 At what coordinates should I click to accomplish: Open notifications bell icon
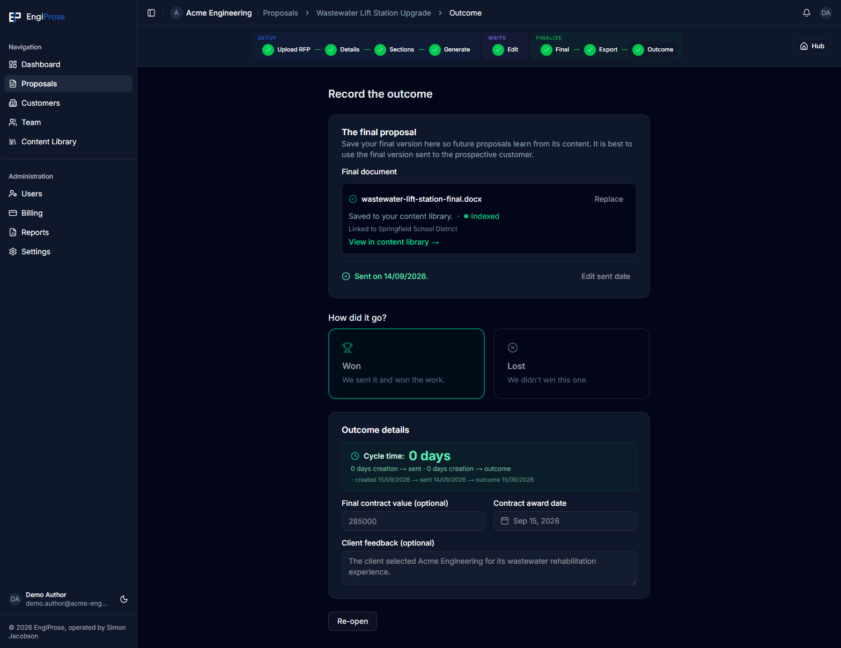[x=806, y=13]
